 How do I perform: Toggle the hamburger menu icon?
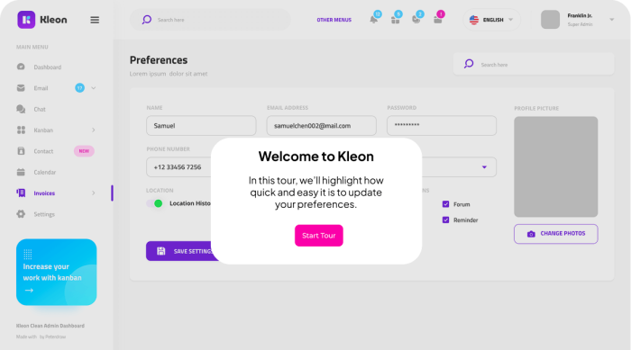(95, 20)
